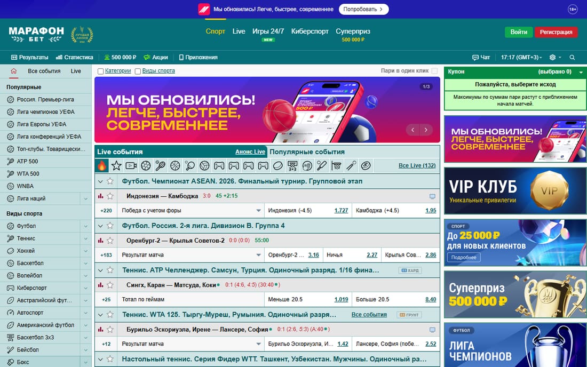Open search magnifier icon in top toolbar
The width and height of the screenshot is (587, 367).
(x=572, y=57)
